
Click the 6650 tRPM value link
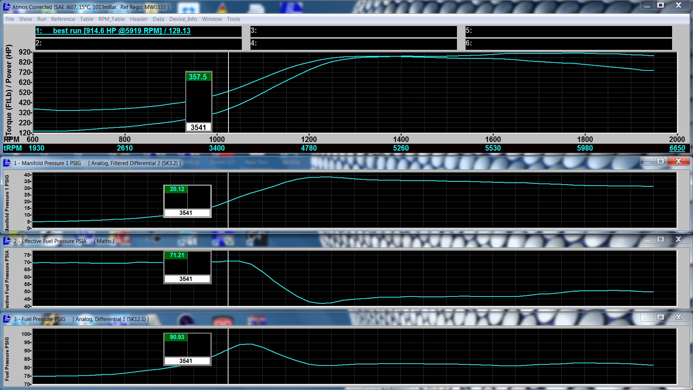click(x=677, y=148)
